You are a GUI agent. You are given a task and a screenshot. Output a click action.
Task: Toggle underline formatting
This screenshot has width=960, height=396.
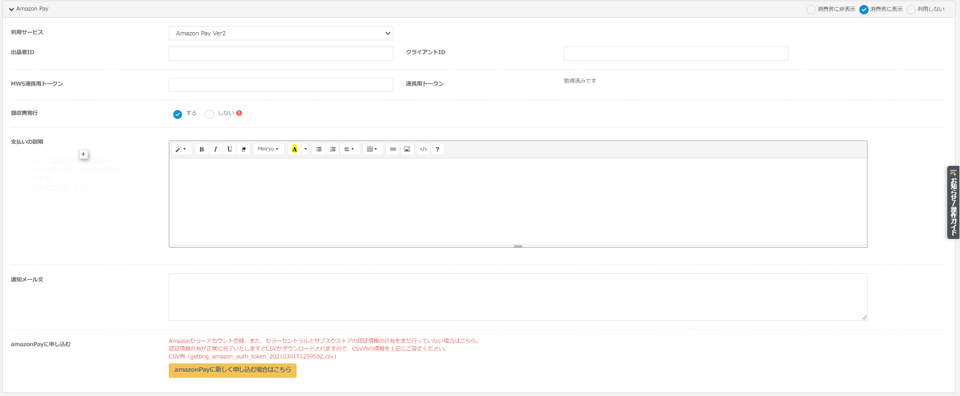tap(230, 149)
